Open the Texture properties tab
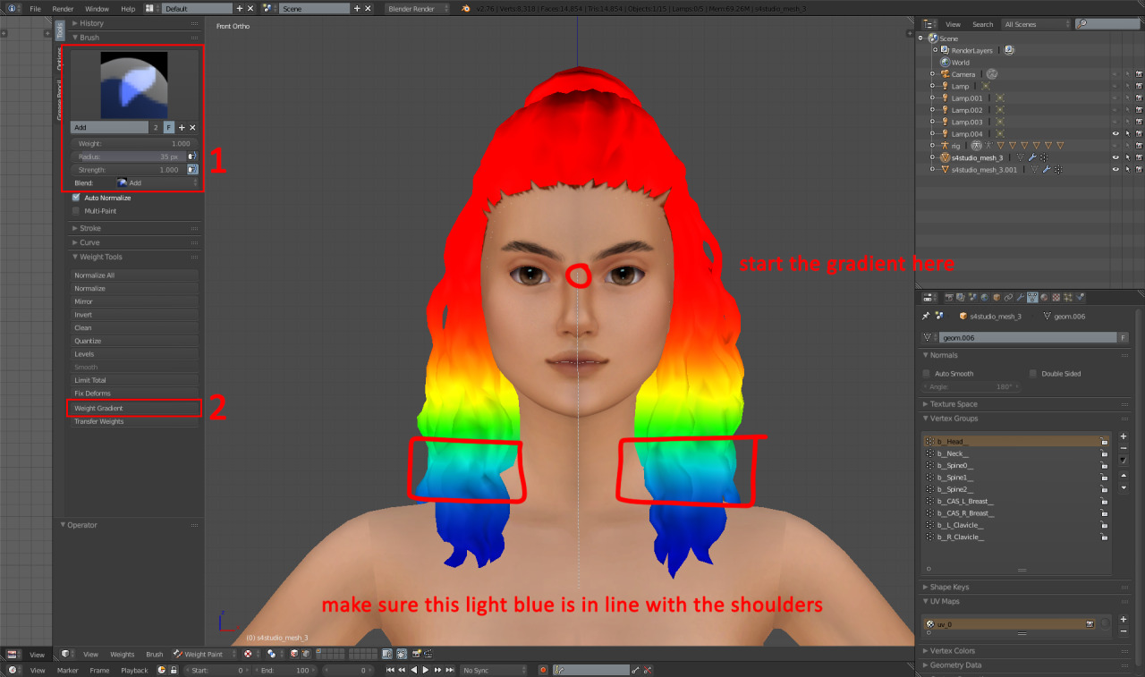Screen dimensions: 1145x677 pos(1056,298)
